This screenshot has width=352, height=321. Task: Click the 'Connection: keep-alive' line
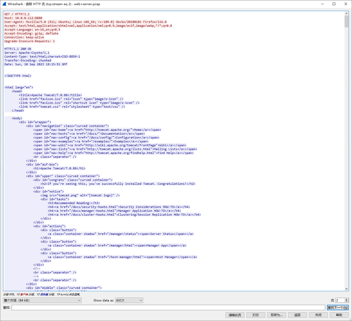(24, 37)
